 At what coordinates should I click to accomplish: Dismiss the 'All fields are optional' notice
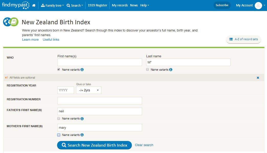click(258, 78)
